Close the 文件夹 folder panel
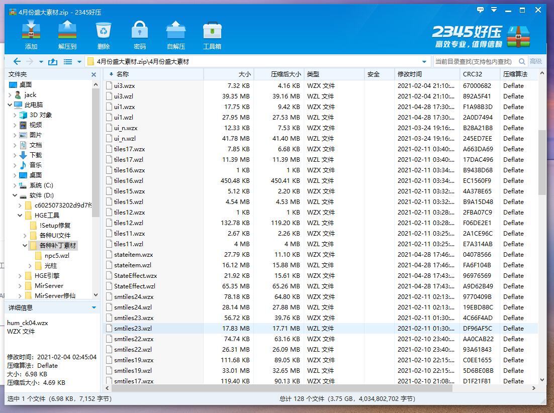The height and width of the screenshot is (413, 554). (x=94, y=74)
